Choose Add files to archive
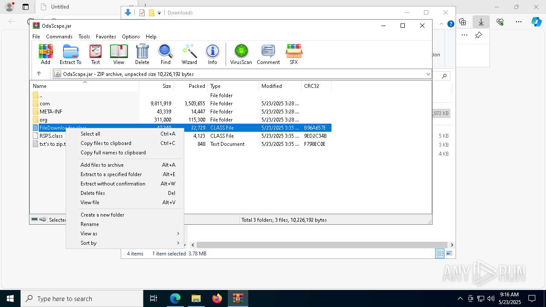546x307 pixels. [125, 165]
